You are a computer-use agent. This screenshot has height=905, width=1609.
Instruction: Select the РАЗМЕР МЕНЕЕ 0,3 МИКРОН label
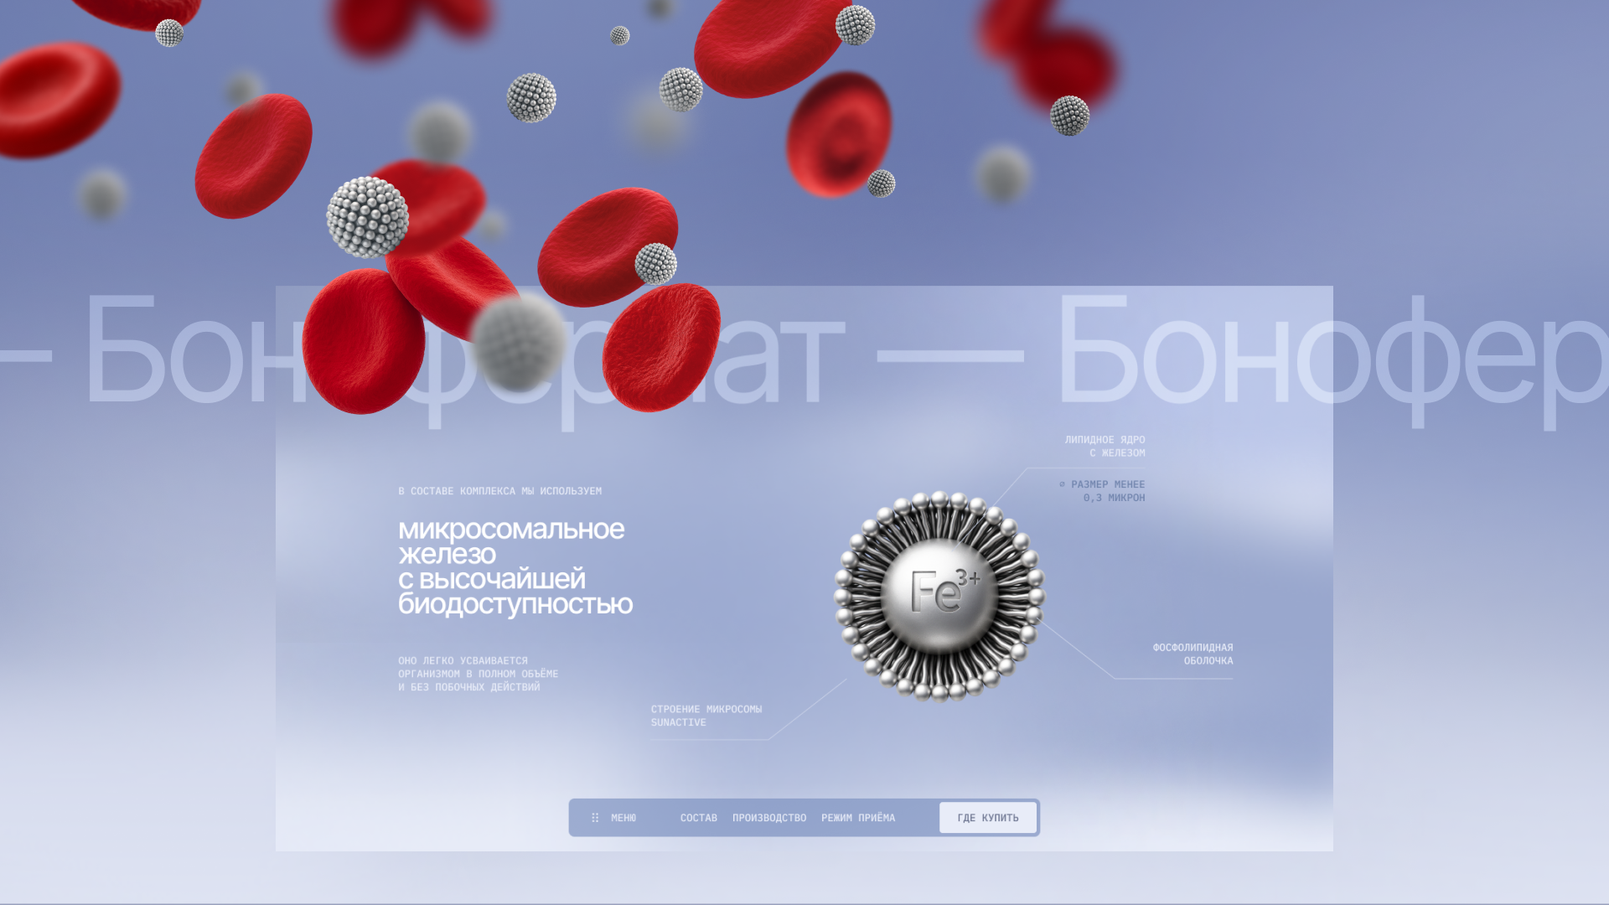tap(1108, 491)
